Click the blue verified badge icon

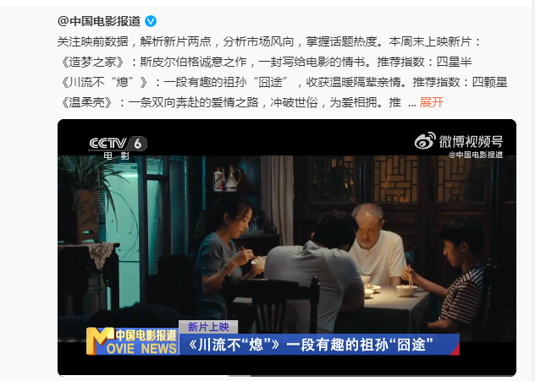point(151,21)
